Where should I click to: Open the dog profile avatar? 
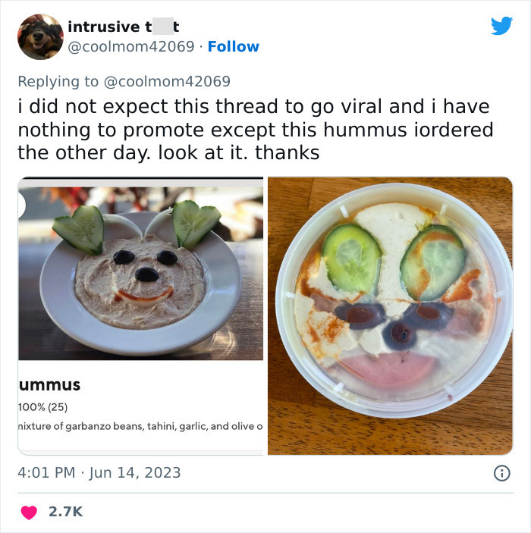tap(39, 36)
